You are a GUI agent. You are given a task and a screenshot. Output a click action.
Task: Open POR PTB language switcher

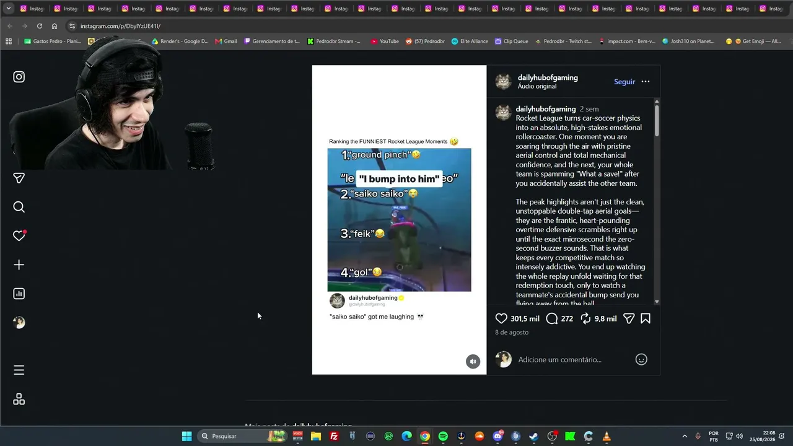tap(714, 436)
